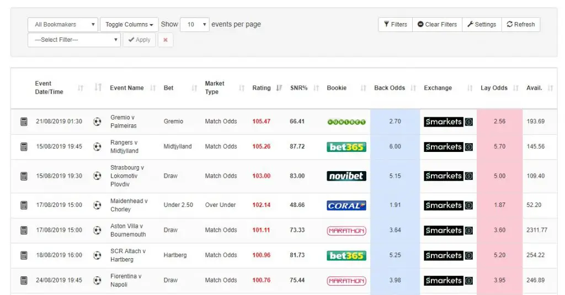
Task: Remove filter with red X button
Action: tap(166, 40)
